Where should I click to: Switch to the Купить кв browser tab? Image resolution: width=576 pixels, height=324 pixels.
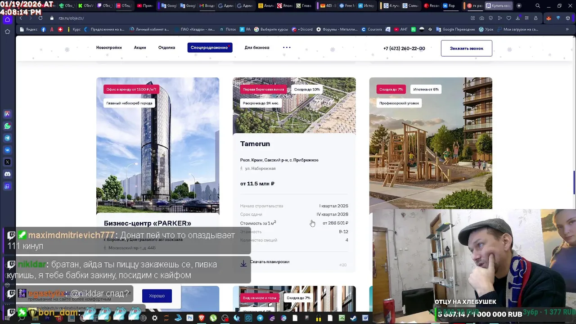pos(498,6)
